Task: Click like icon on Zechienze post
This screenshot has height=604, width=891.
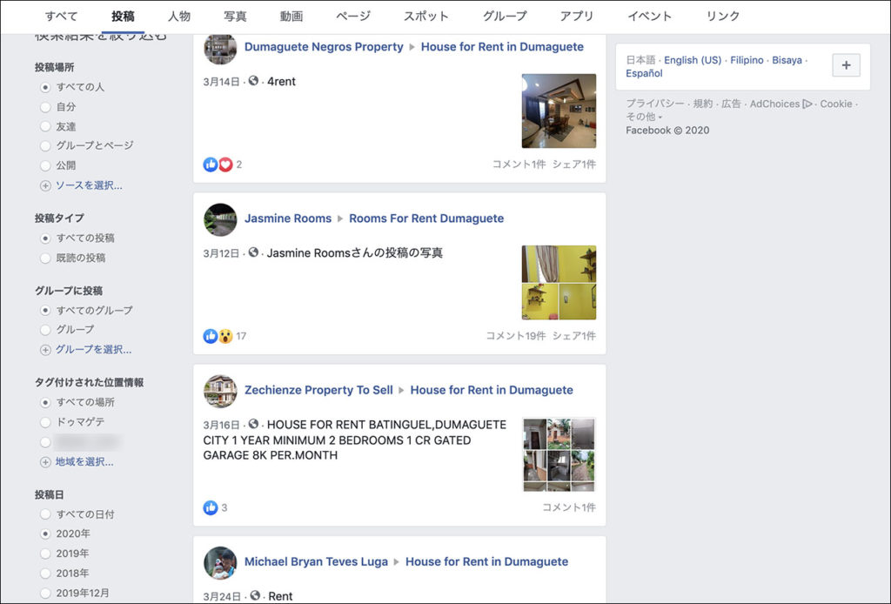Action: pyautogui.click(x=211, y=508)
